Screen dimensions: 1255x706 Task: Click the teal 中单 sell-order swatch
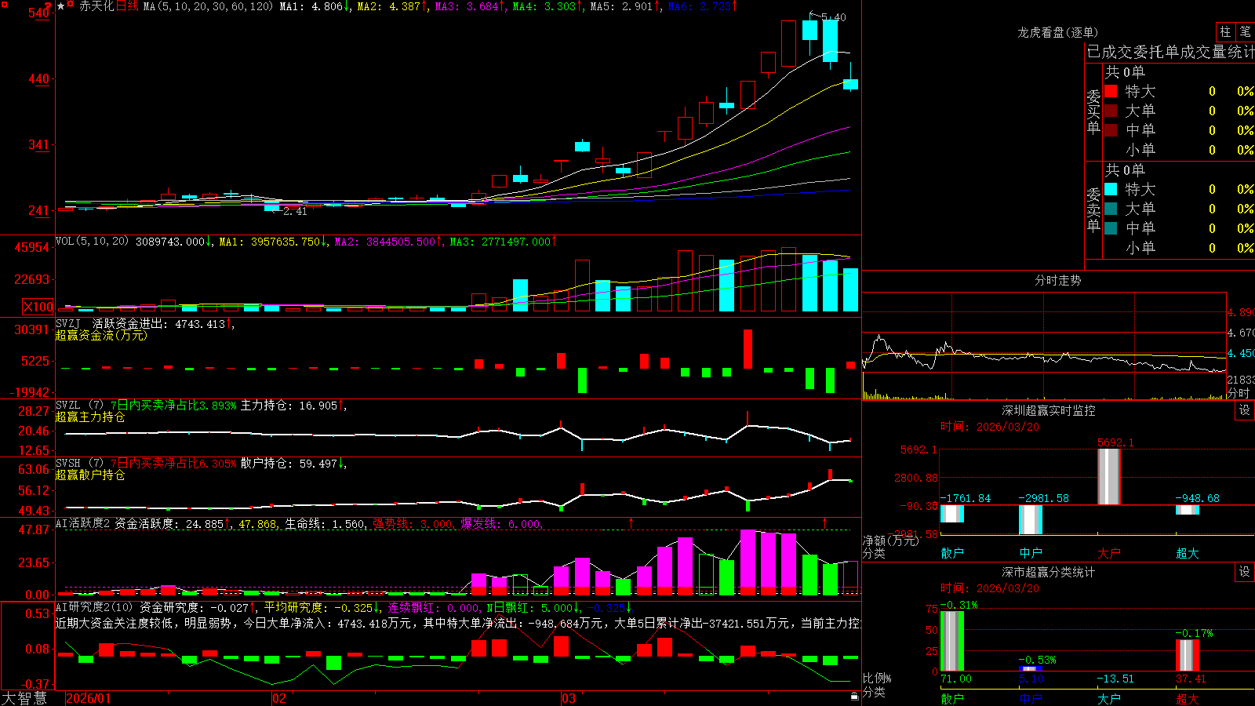tap(1111, 228)
